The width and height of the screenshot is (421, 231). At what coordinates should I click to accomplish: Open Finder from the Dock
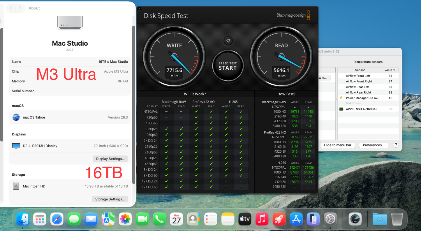tap(22, 219)
